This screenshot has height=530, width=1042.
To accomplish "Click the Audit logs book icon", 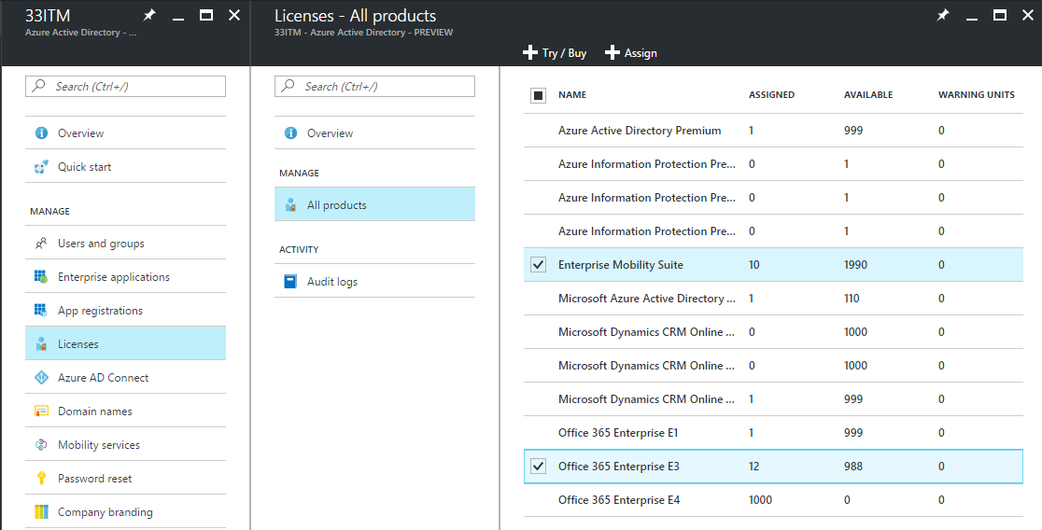I will pyautogui.click(x=290, y=282).
